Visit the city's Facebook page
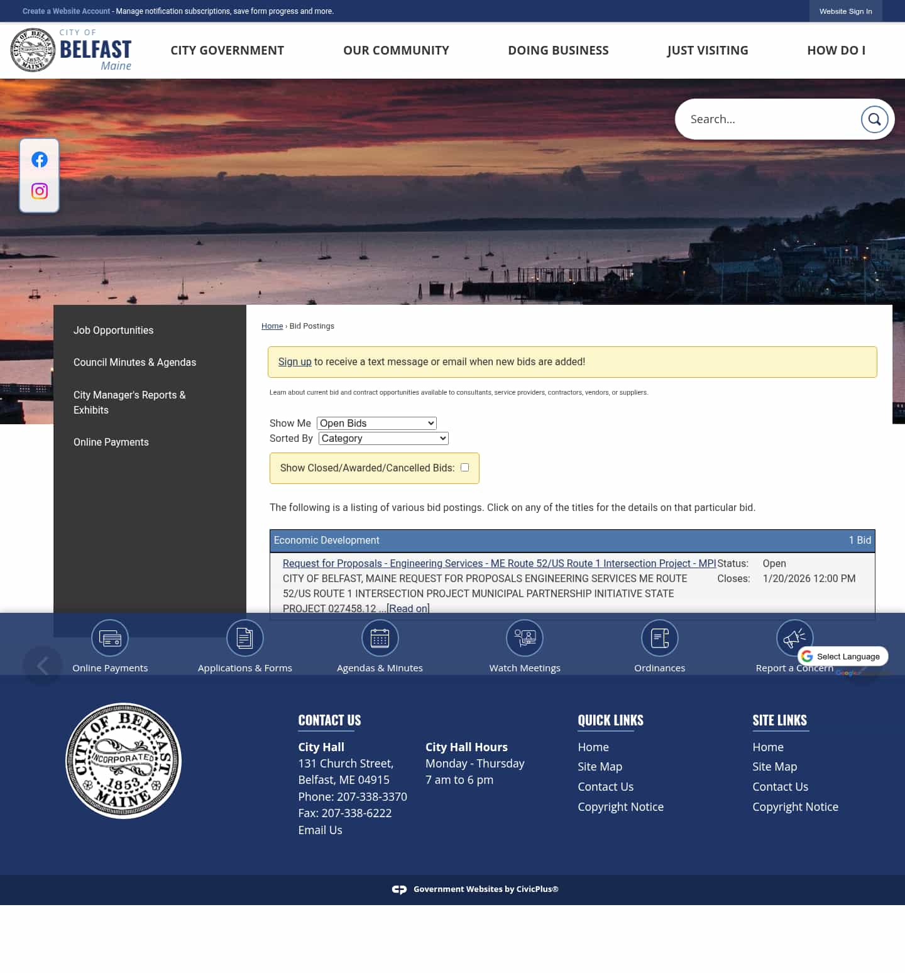The image size is (905, 973). pyautogui.click(x=39, y=159)
